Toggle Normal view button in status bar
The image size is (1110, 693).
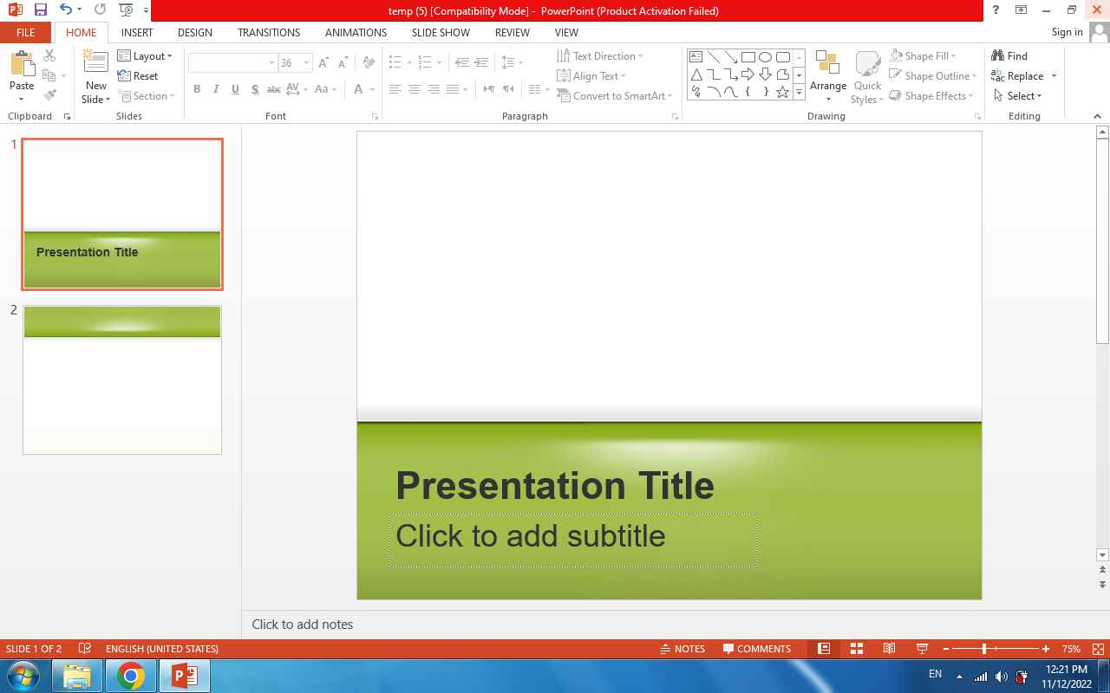tap(824, 649)
